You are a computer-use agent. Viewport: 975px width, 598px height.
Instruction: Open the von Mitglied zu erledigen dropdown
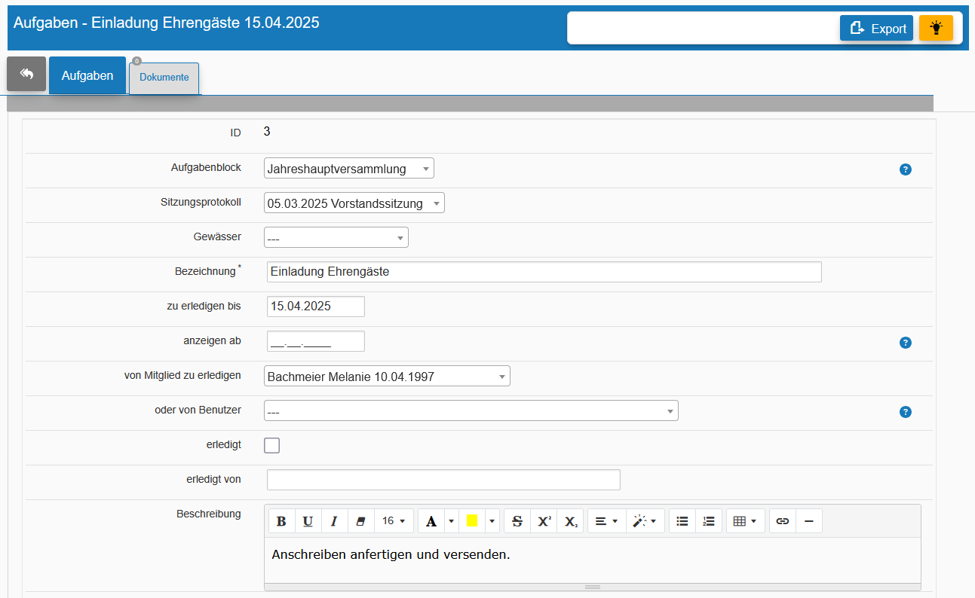point(387,376)
